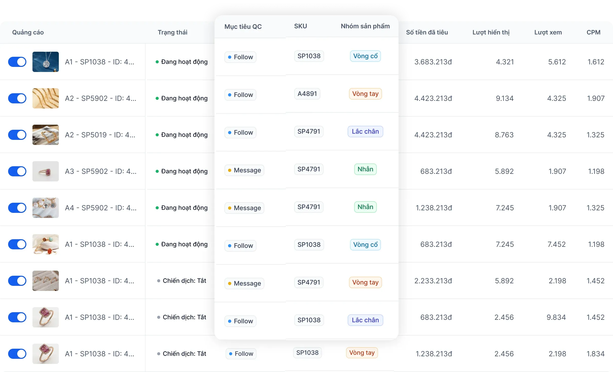Toggle off the first A1 - SP1038 ad

[17, 62]
